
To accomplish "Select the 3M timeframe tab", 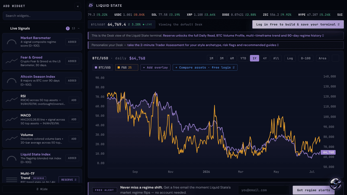I will tap(221, 58).
